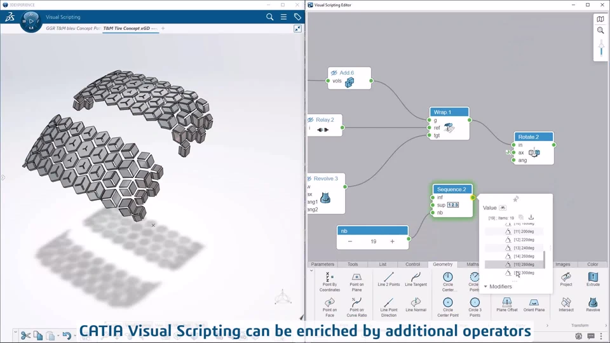Open the List tab
The width and height of the screenshot is (610, 343).
click(x=383, y=264)
